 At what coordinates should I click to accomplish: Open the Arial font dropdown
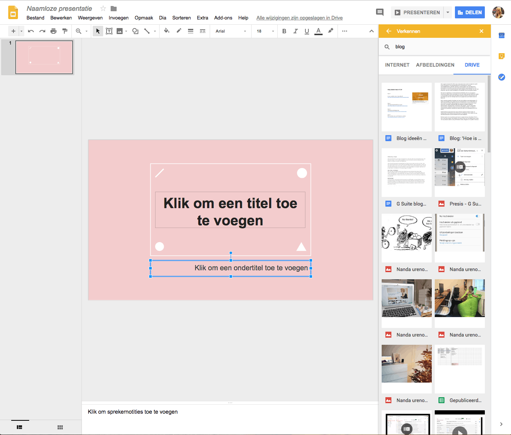(230, 31)
